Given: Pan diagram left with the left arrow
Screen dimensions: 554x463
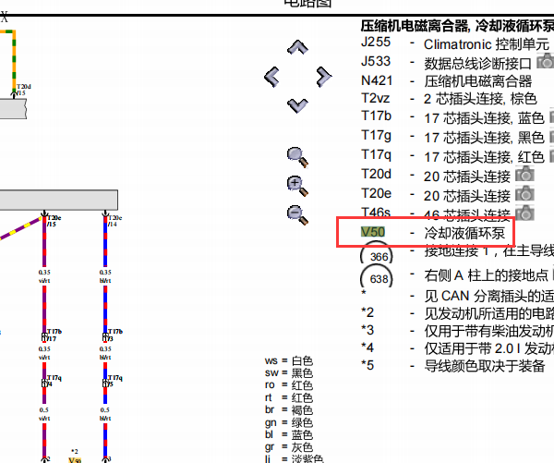Looking at the screenshot, I should click(271, 77).
